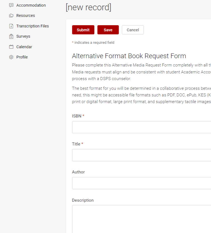Click the 'Author' field label
The image size is (211, 233).
78,172
